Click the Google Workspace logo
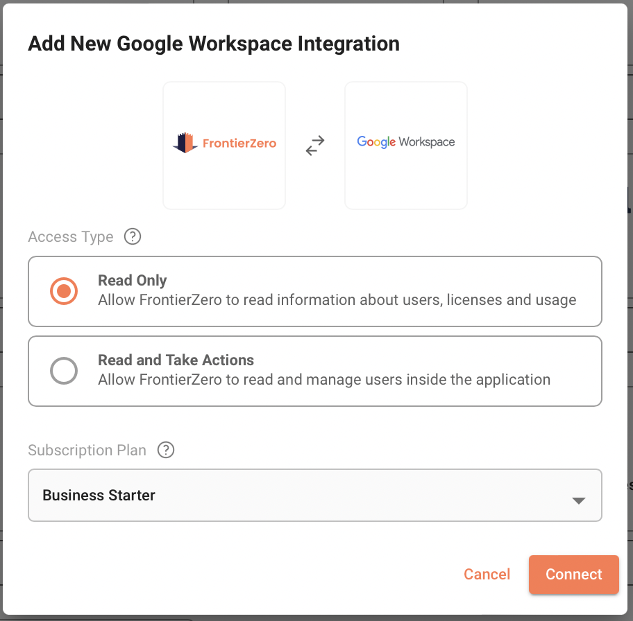633x621 pixels. [405, 143]
